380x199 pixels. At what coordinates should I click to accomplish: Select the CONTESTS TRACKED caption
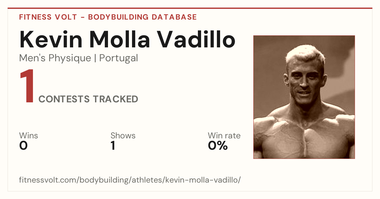pyautogui.click(x=88, y=99)
